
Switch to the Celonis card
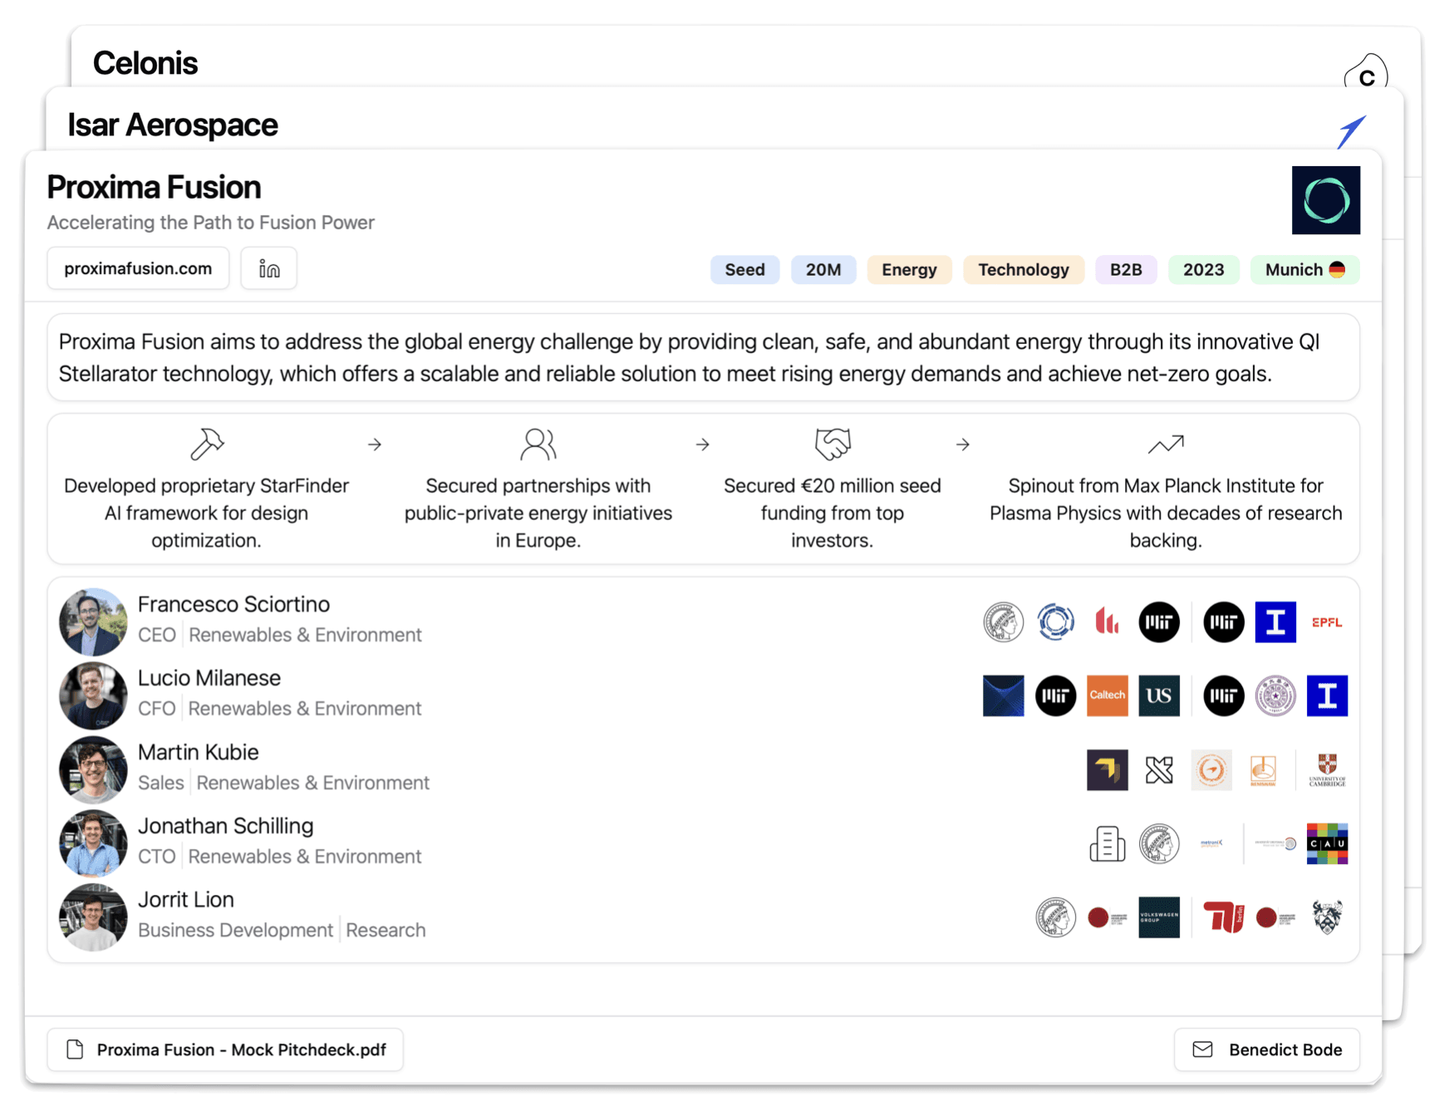tap(145, 63)
